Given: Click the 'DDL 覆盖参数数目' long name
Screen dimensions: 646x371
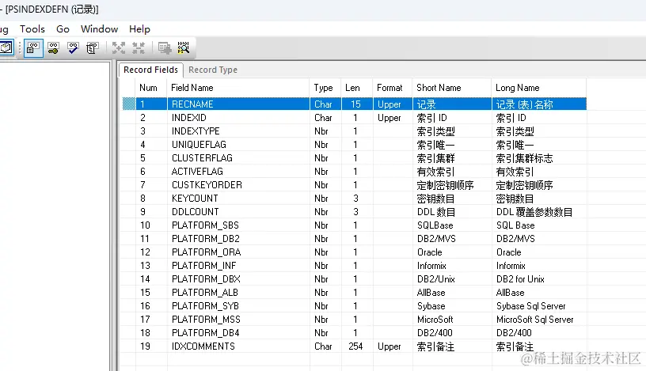Looking at the screenshot, I should 534,212.
